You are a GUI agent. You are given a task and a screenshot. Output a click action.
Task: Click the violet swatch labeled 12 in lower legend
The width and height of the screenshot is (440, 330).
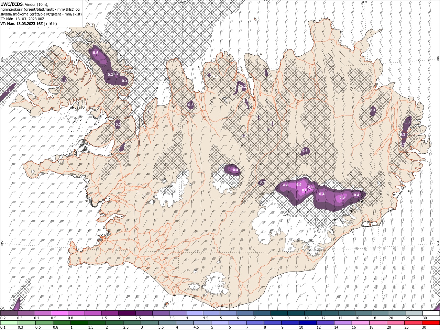click(325, 323)
